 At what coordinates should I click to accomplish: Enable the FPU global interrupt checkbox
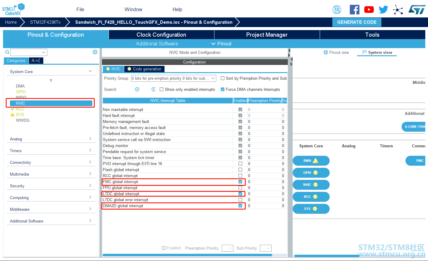240,188
